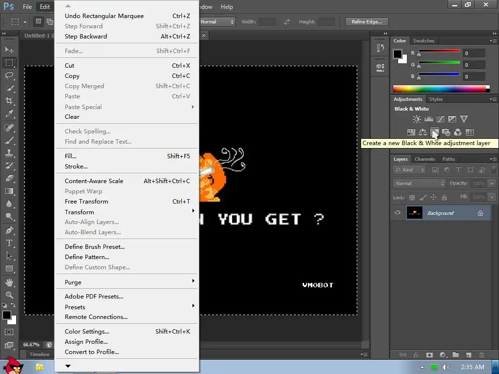
Task: Switch to the Channels tab
Action: 424,159
